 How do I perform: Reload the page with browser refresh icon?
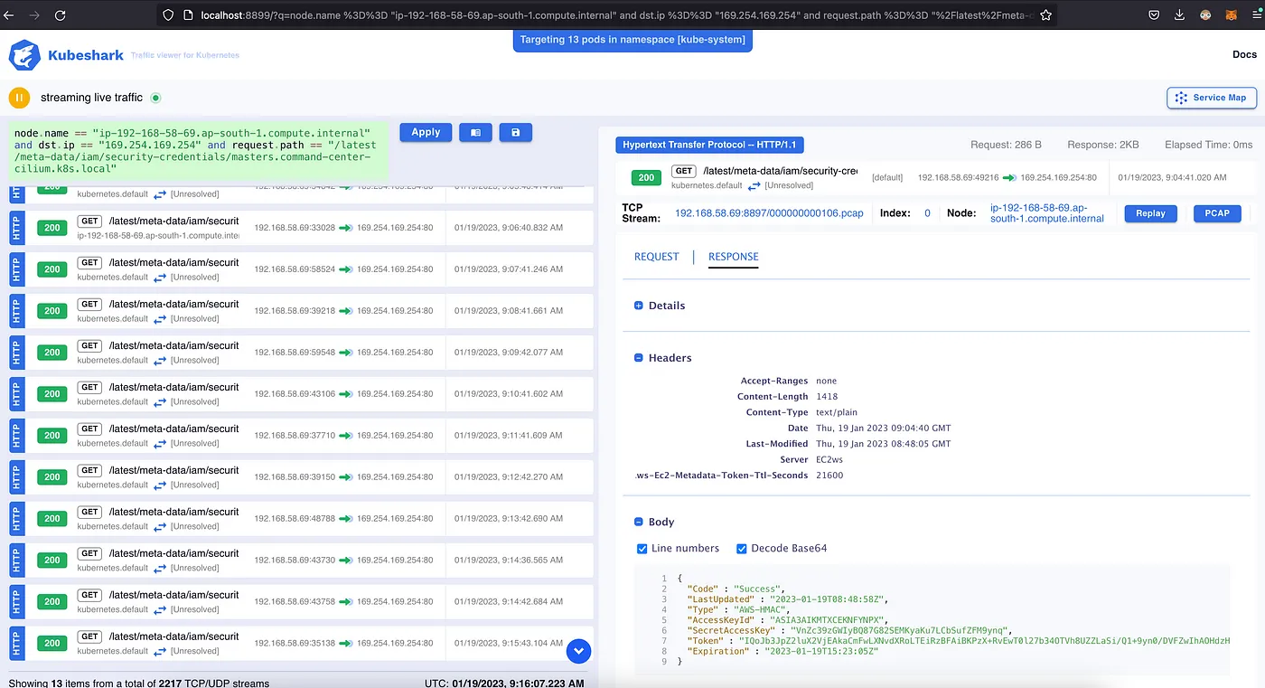60,15
